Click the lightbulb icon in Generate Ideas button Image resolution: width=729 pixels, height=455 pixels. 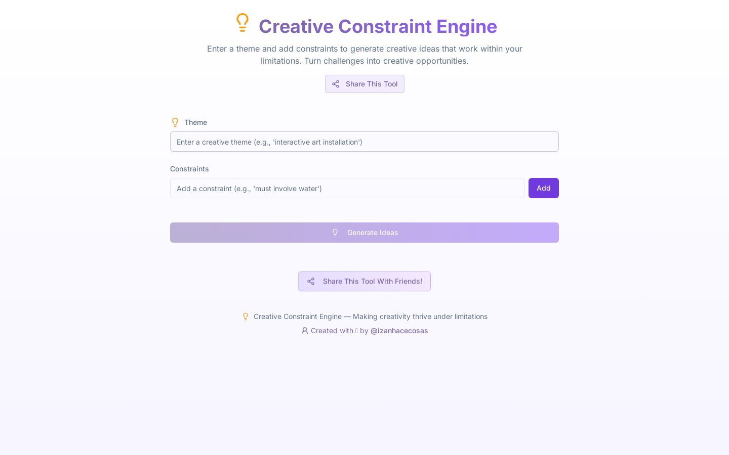(335, 233)
